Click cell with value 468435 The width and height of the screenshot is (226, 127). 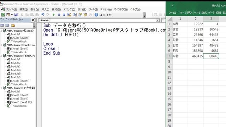tap(196, 56)
